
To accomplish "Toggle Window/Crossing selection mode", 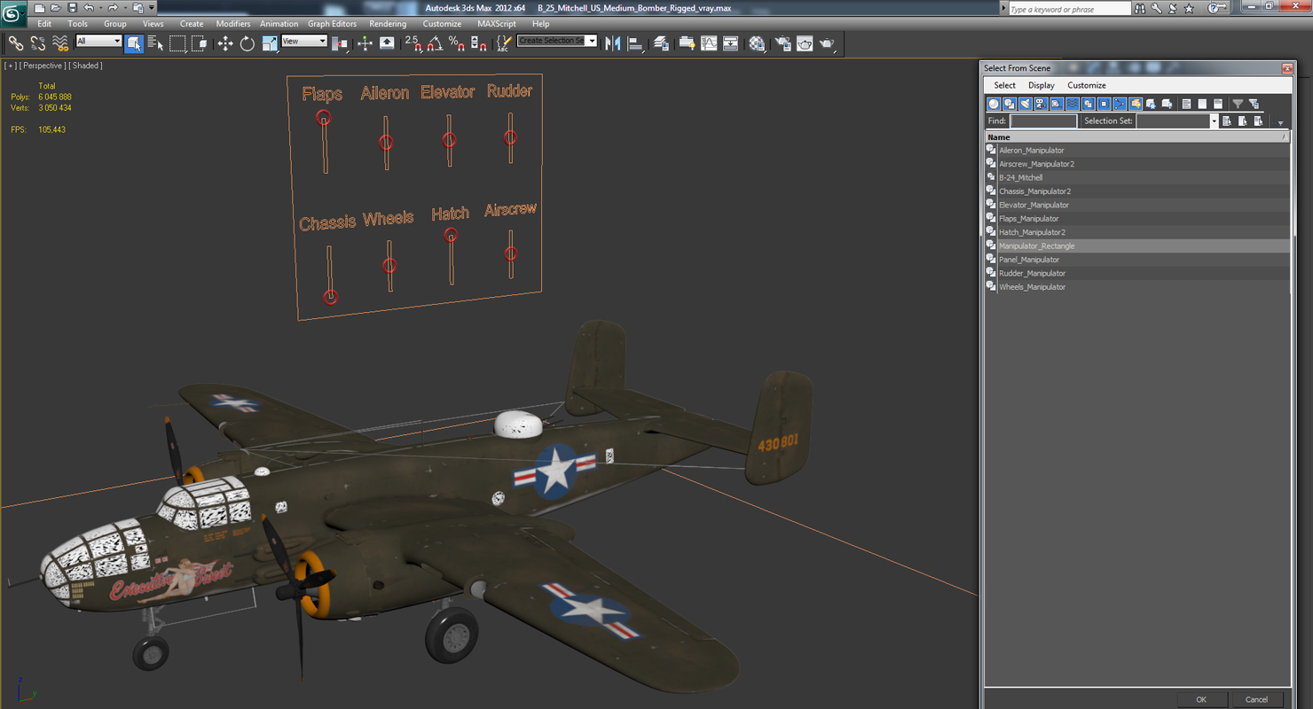I will (200, 43).
